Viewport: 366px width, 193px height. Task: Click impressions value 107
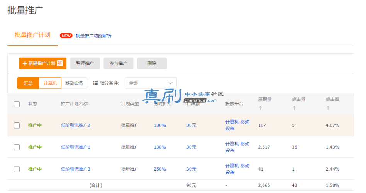click(262, 125)
